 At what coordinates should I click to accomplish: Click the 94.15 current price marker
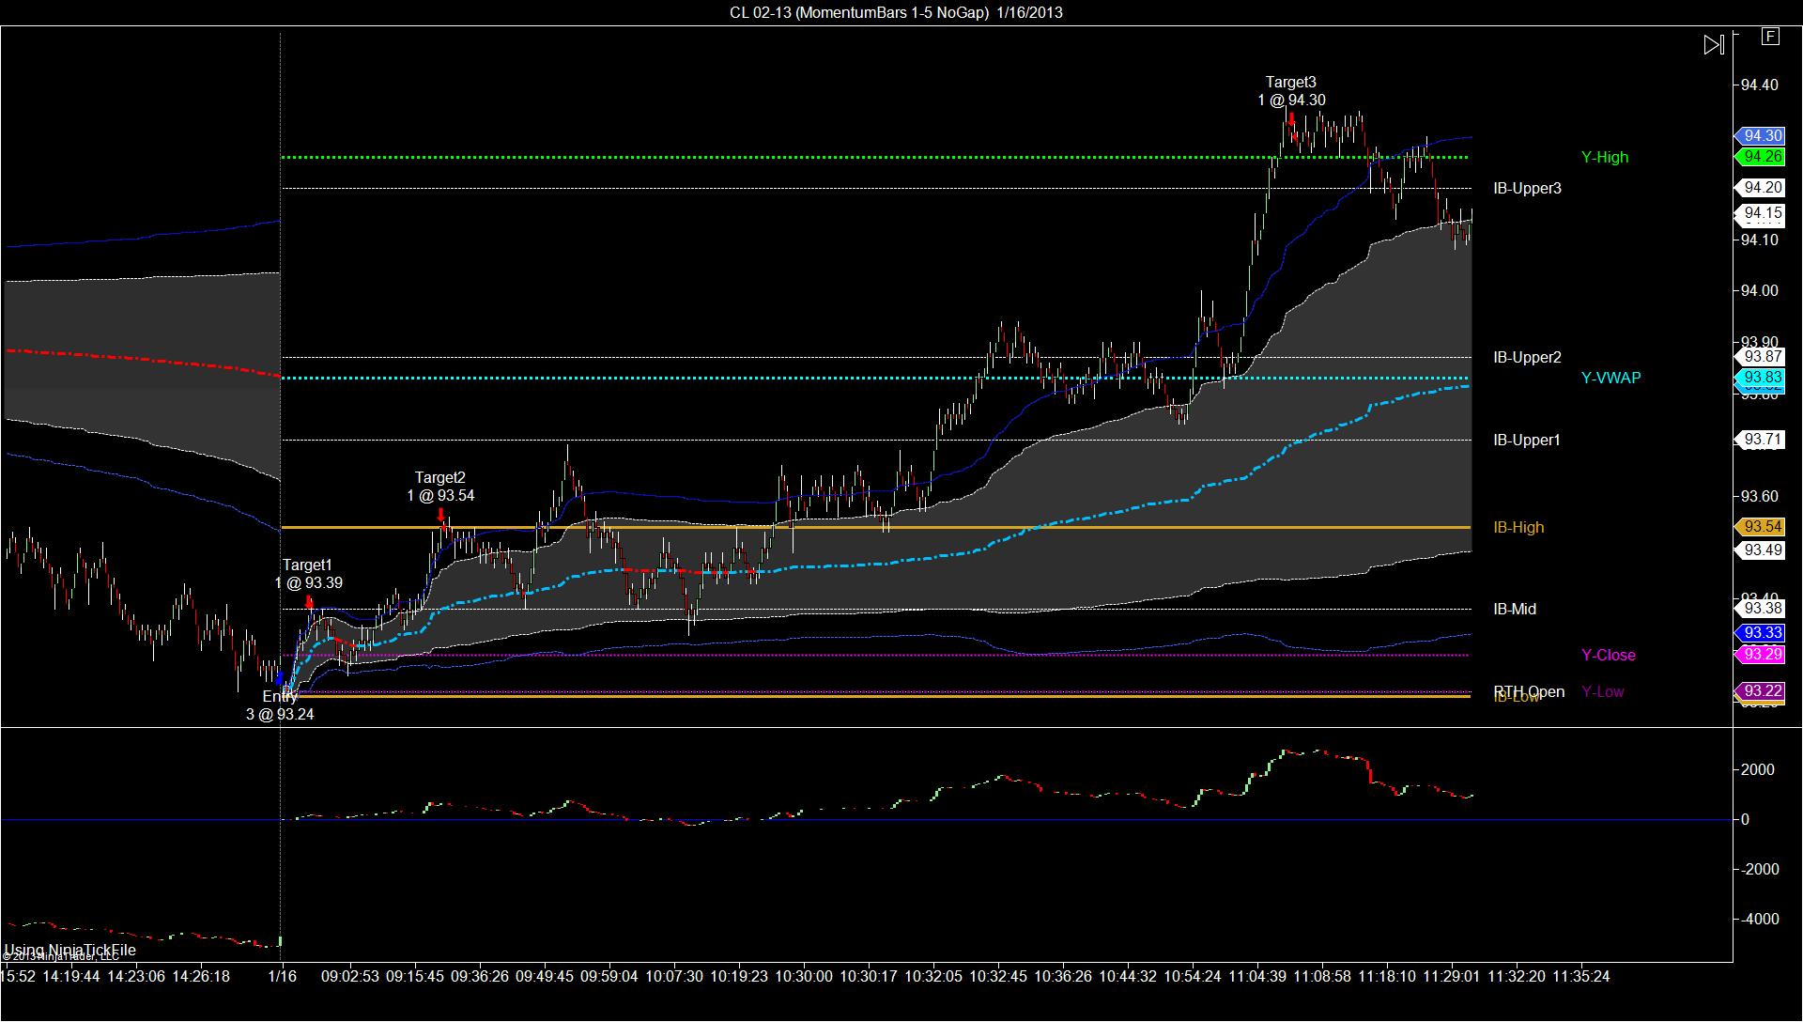[x=1759, y=214]
